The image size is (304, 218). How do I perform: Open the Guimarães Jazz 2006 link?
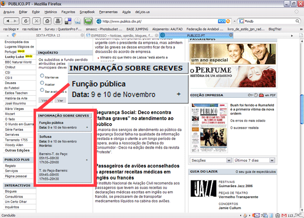click(236, 186)
